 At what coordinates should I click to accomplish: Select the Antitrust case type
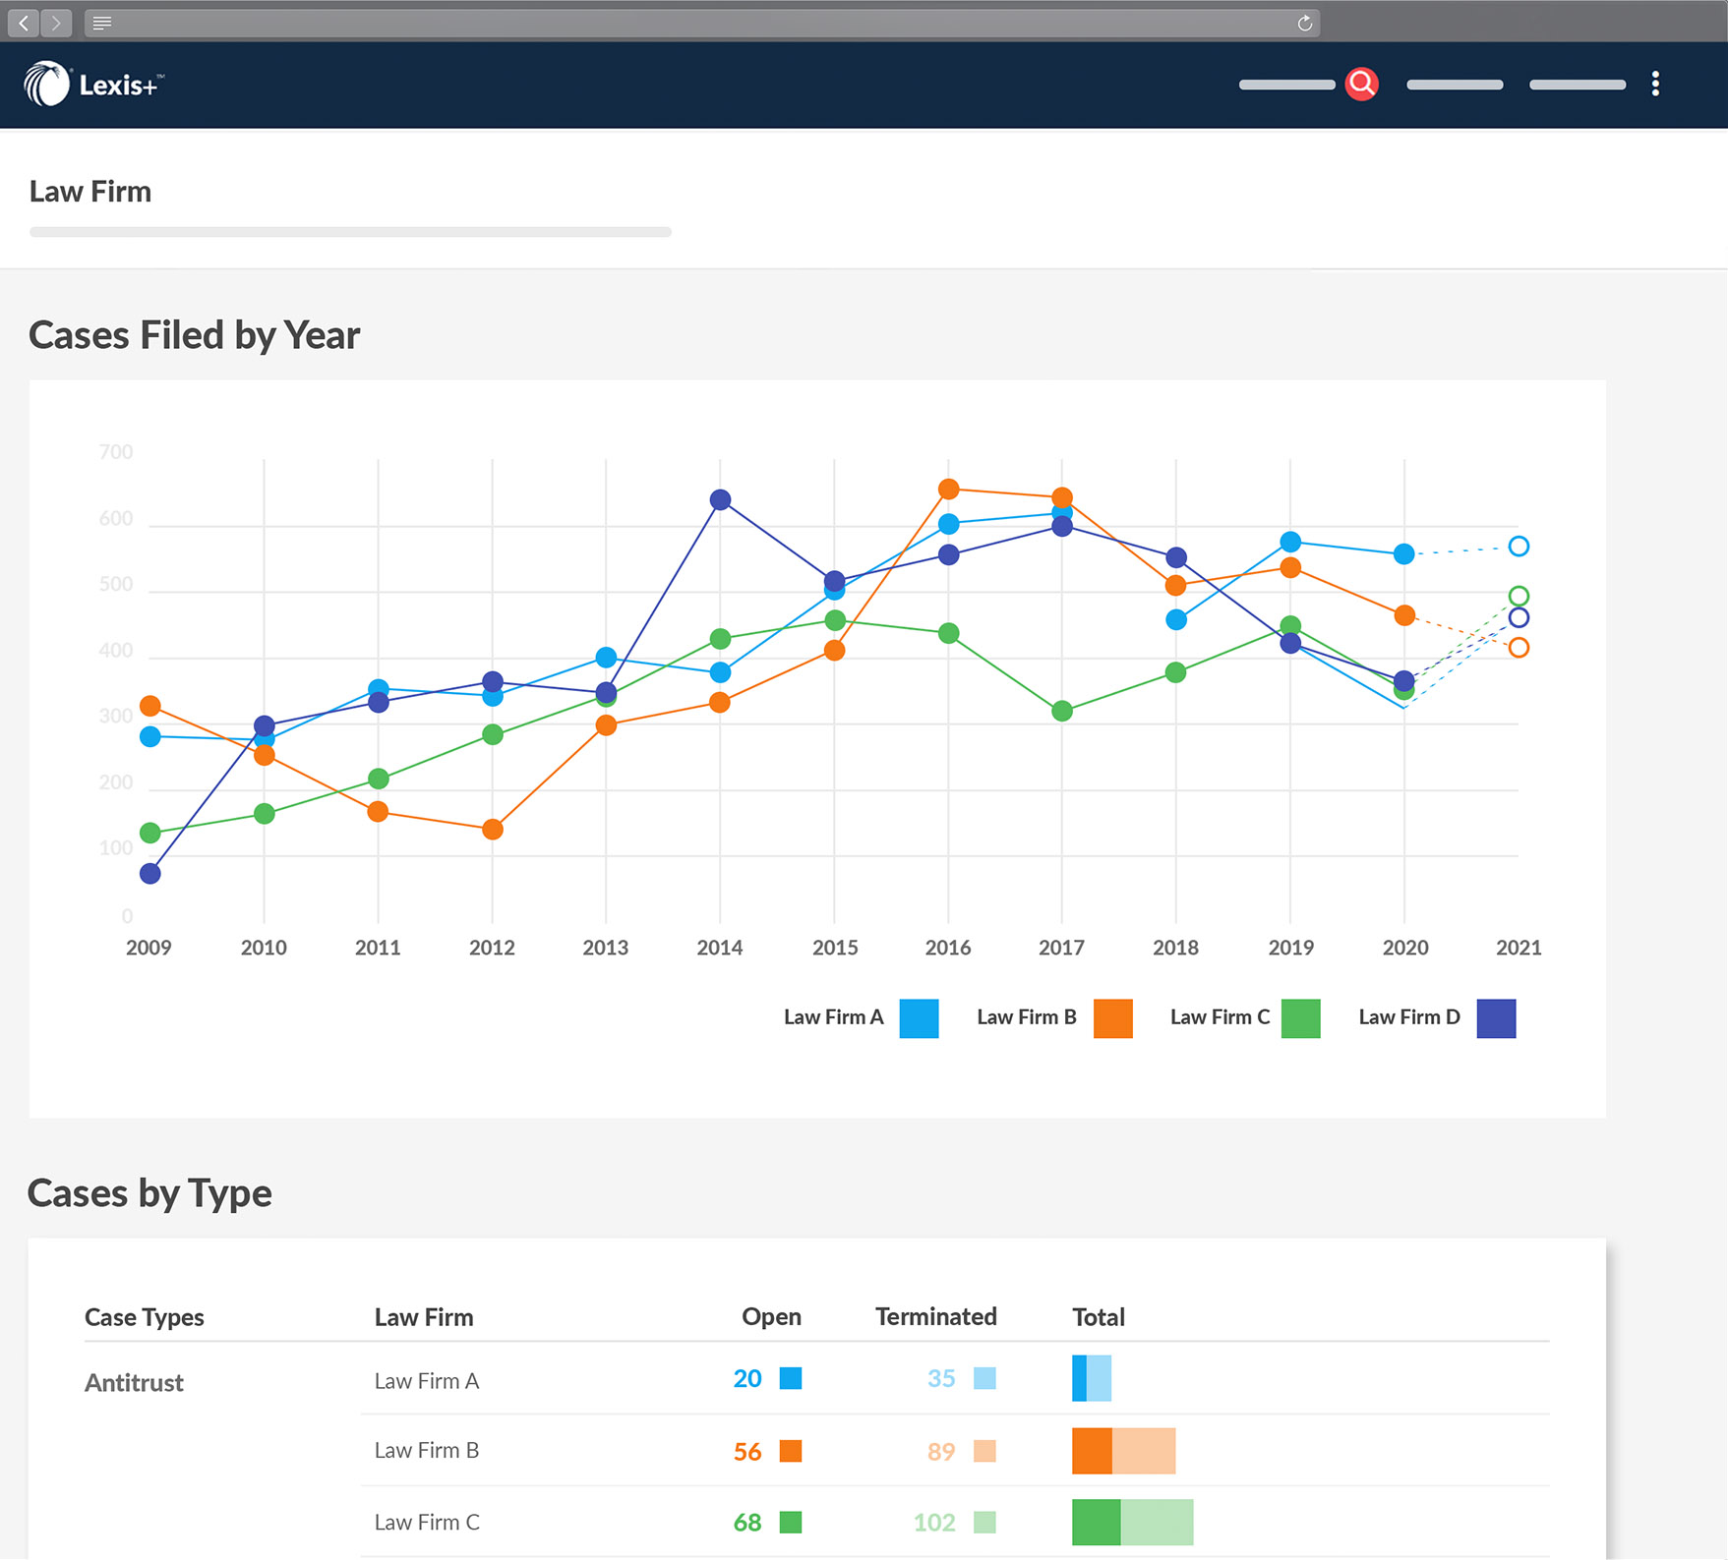(x=133, y=1382)
